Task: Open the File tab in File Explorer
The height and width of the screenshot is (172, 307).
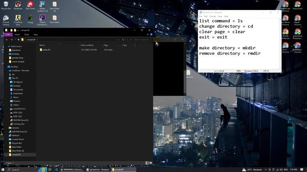Action: 8,34
